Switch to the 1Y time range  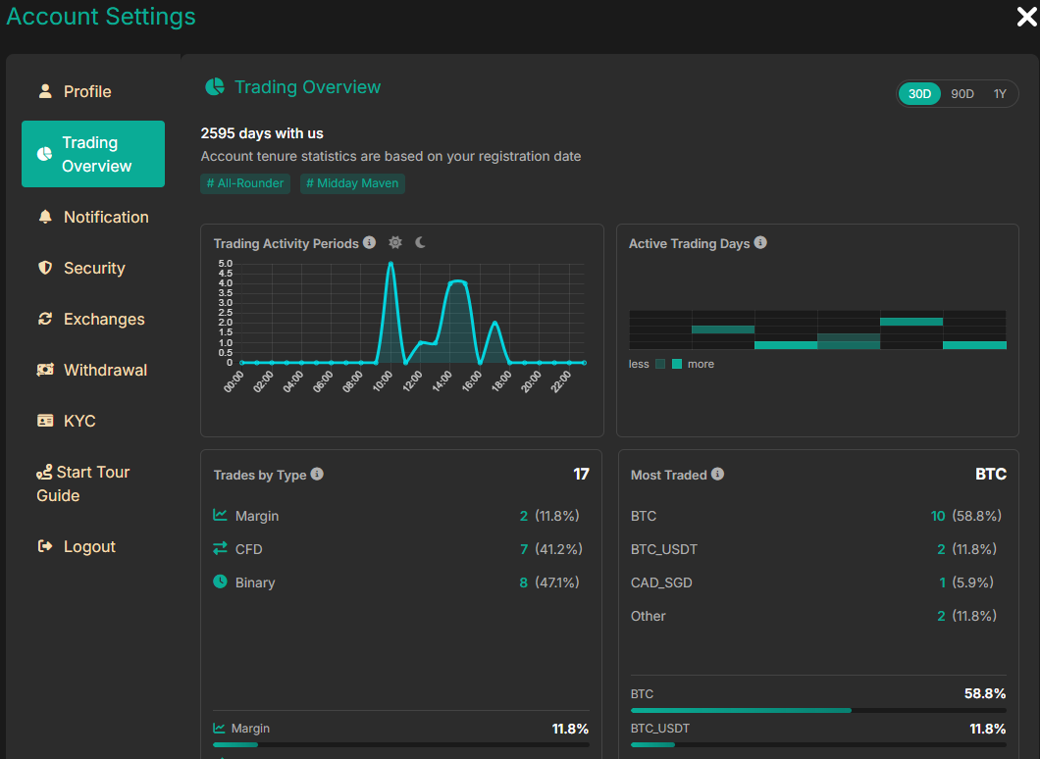[x=1000, y=94]
